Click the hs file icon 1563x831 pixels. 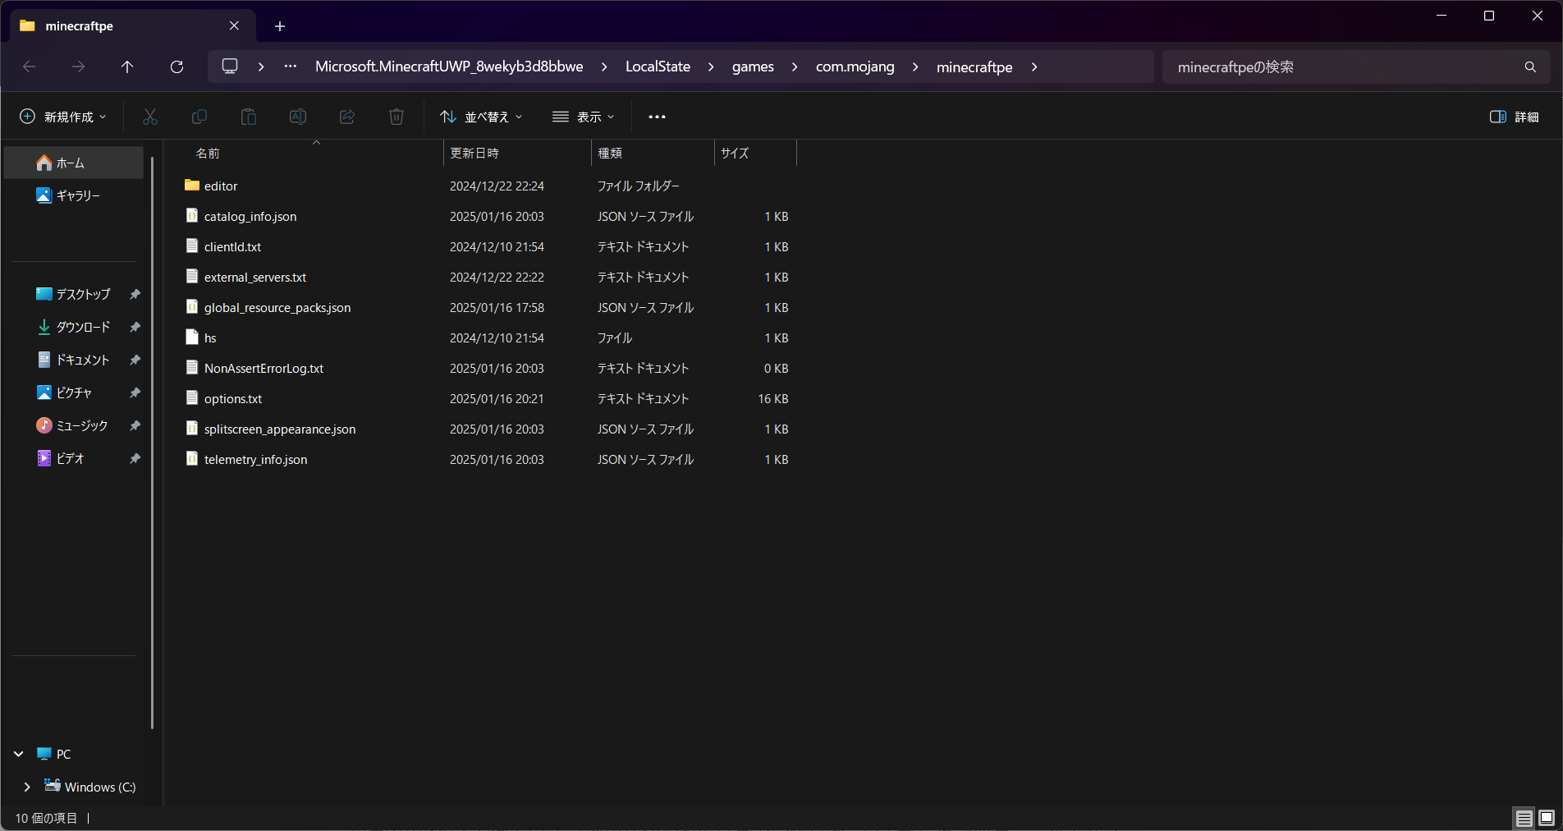pos(192,337)
